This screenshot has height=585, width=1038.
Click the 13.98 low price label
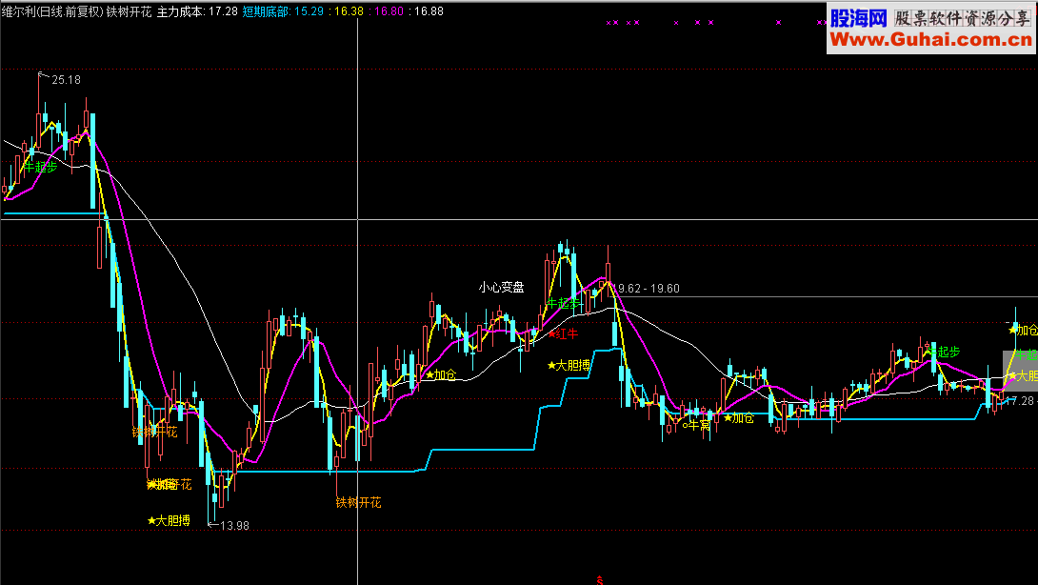pyautogui.click(x=234, y=525)
